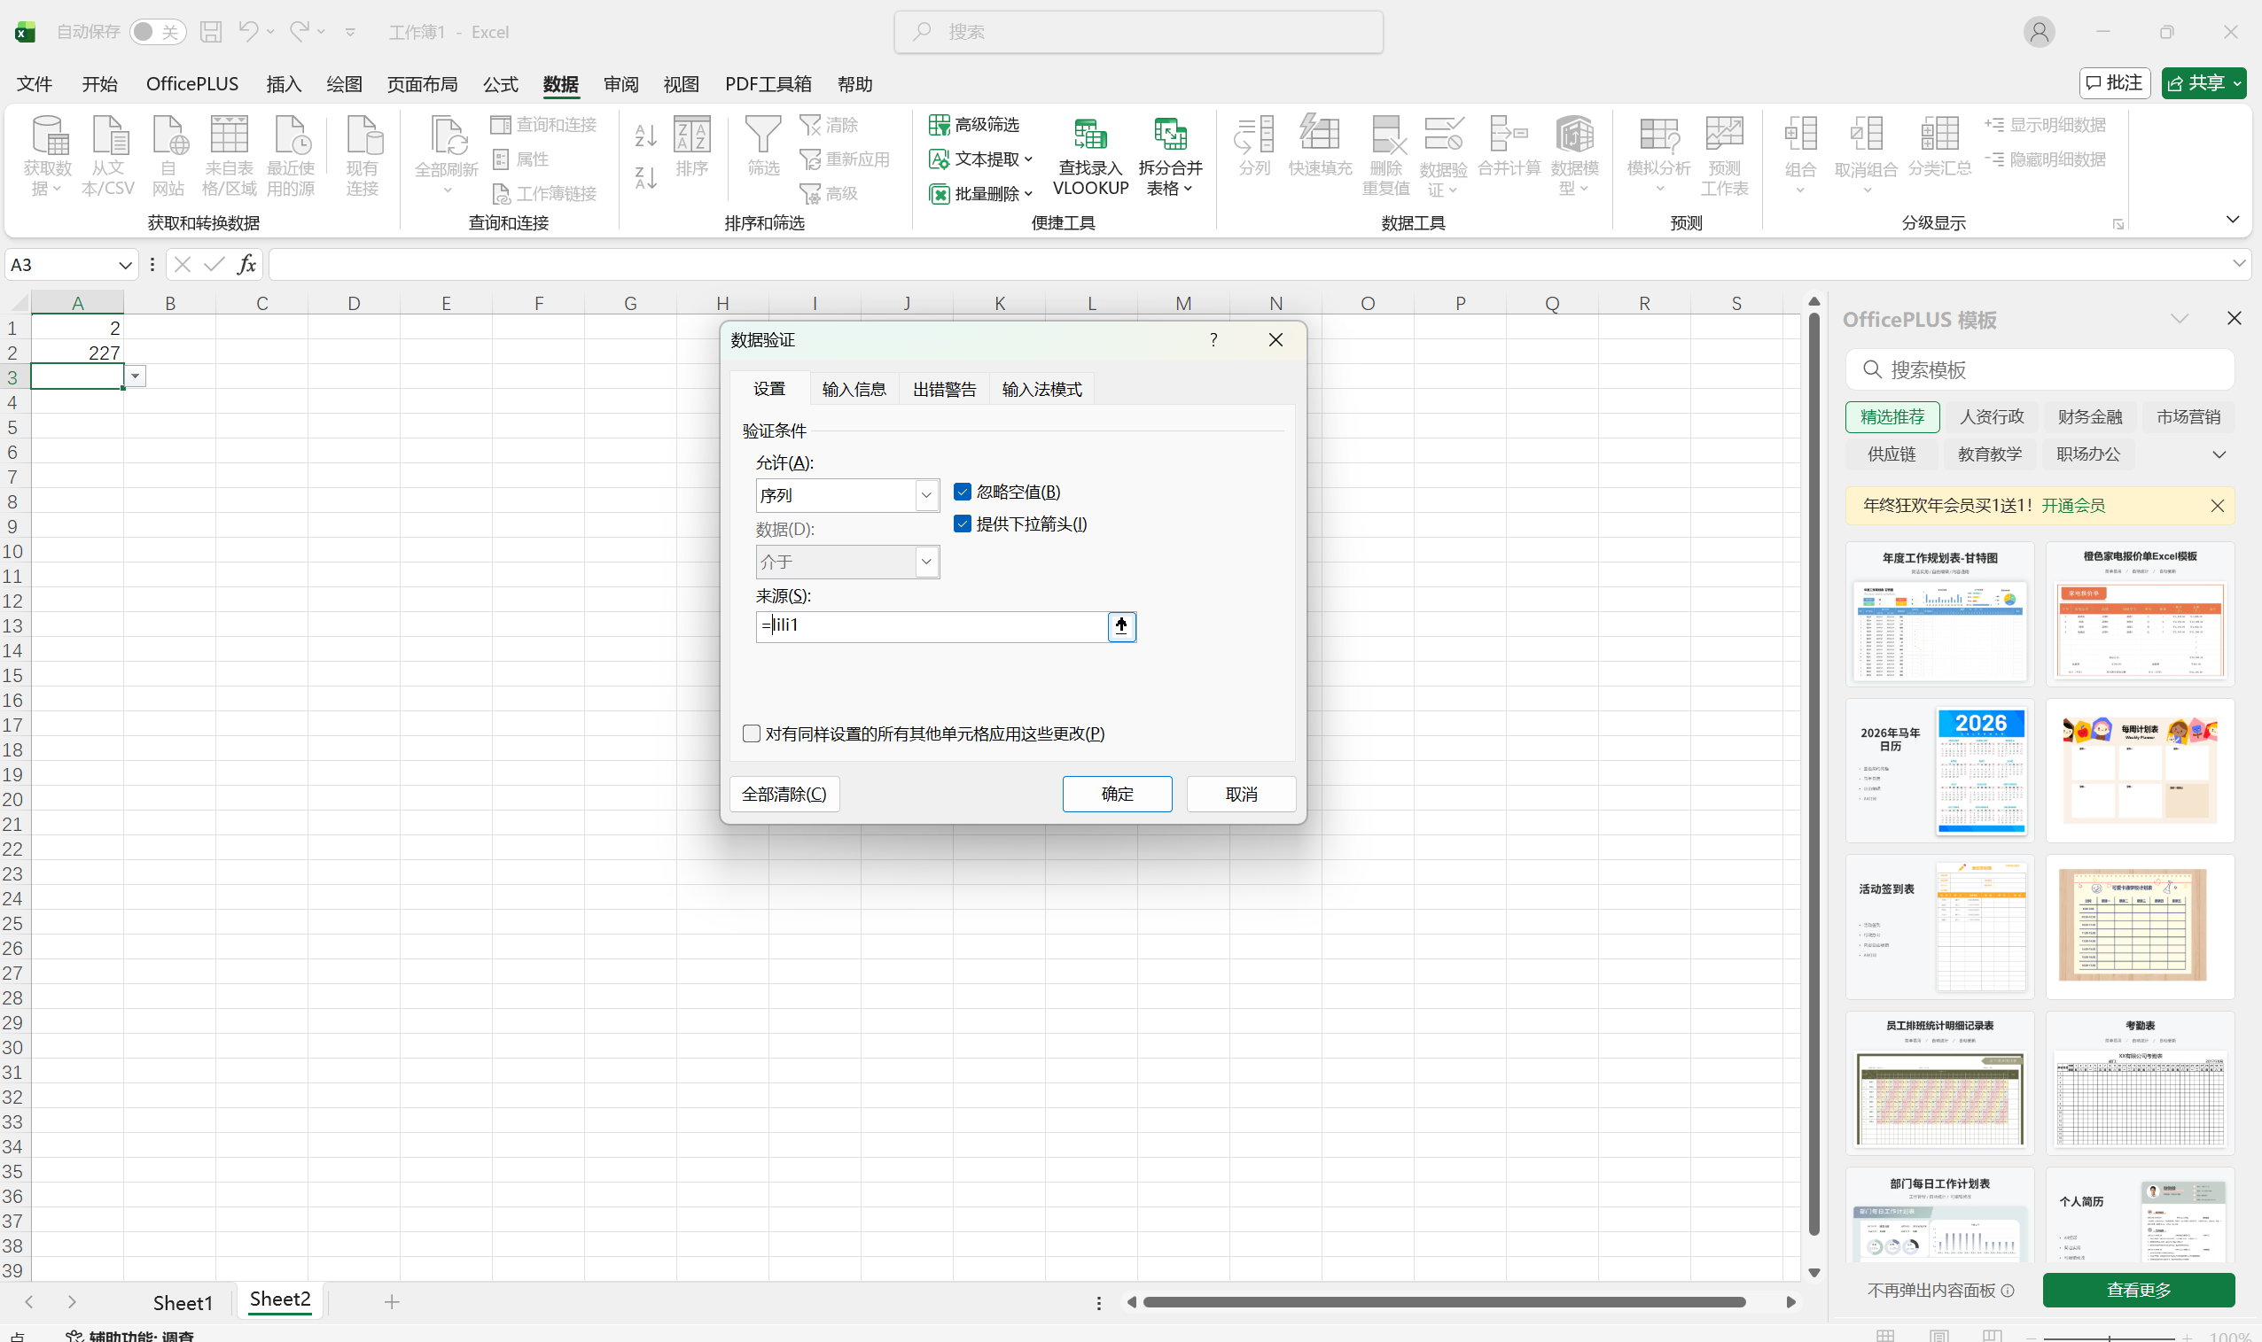Open the 允许 dropdown showing 序列
The image size is (2262, 1342).
click(x=925, y=495)
